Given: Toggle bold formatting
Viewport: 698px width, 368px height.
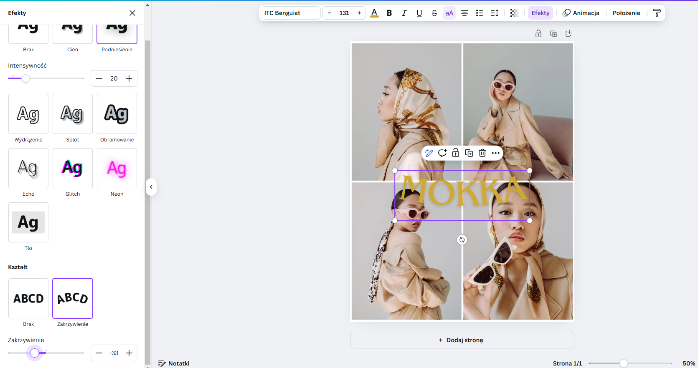Looking at the screenshot, I should tap(389, 13).
